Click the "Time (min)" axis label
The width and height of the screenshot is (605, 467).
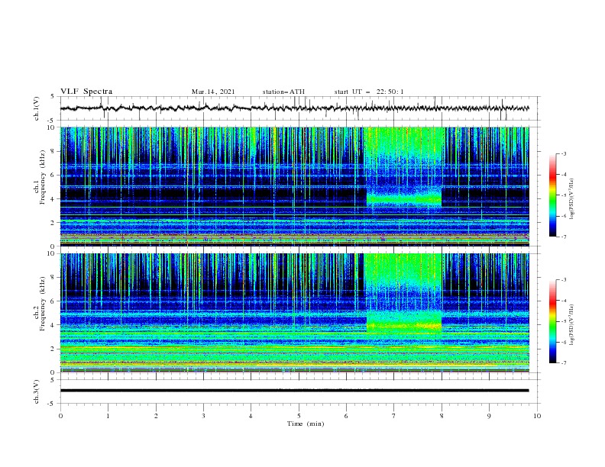pyautogui.click(x=306, y=424)
